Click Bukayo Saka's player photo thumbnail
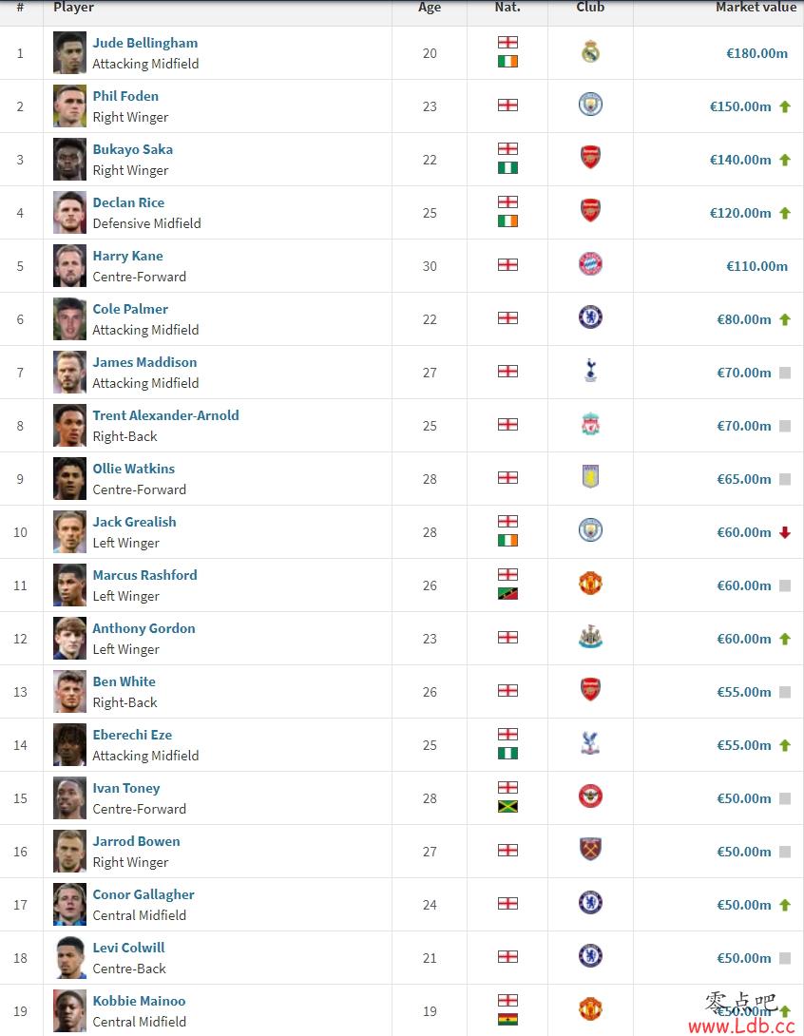The height and width of the screenshot is (1036, 804). 69,160
